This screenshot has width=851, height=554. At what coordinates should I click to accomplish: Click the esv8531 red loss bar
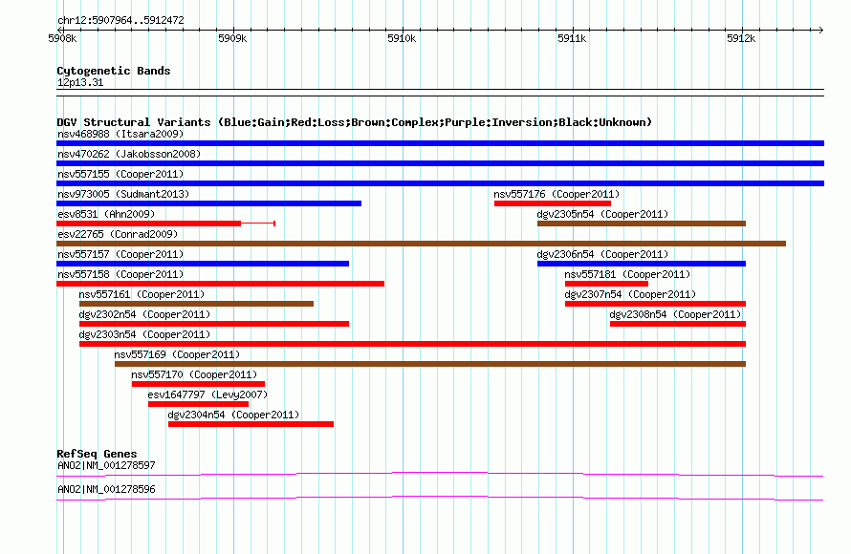149,224
